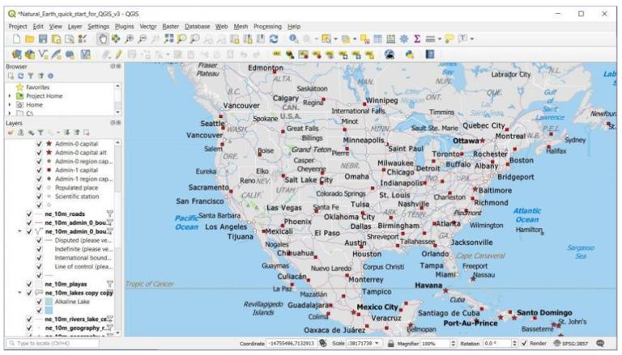The width and height of the screenshot is (622, 355).
Task: Toggle the Render checkbox in status bar
Action: coord(524,344)
